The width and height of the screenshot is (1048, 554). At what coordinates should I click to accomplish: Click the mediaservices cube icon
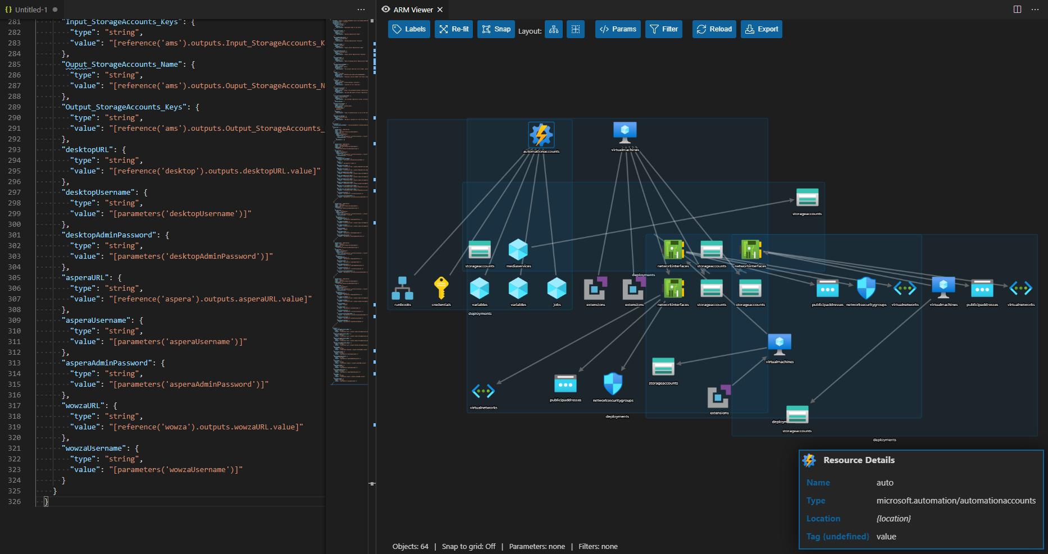[x=518, y=249]
